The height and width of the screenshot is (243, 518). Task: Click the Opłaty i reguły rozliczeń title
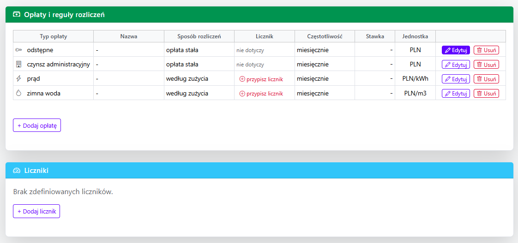pos(65,15)
